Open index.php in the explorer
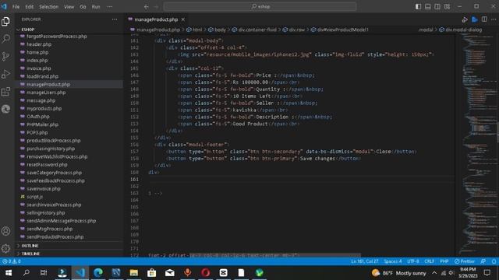This screenshot has height=280, width=499. 37,61
